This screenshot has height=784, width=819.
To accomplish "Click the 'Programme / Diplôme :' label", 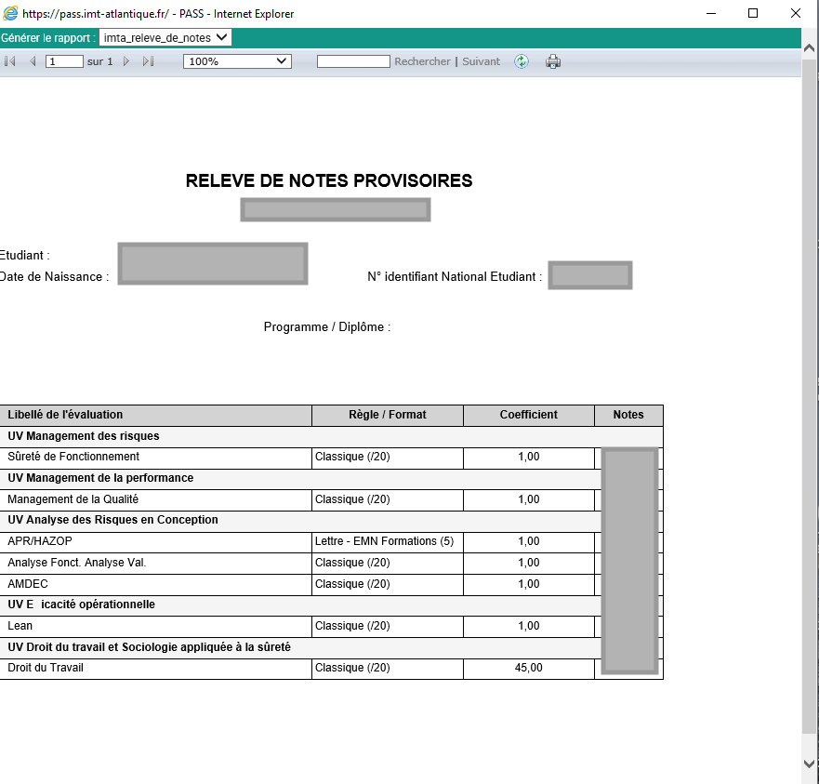I will pyautogui.click(x=327, y=327).
